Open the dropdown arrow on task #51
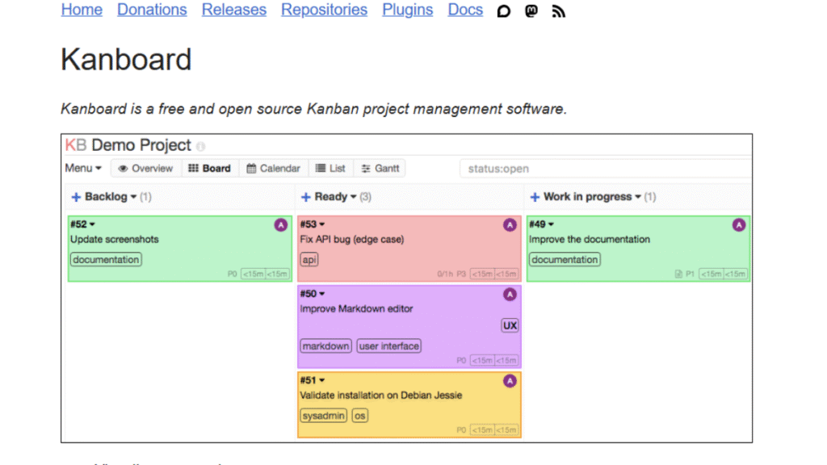Viewport: 827px width, 465px height. pos(322,380)
